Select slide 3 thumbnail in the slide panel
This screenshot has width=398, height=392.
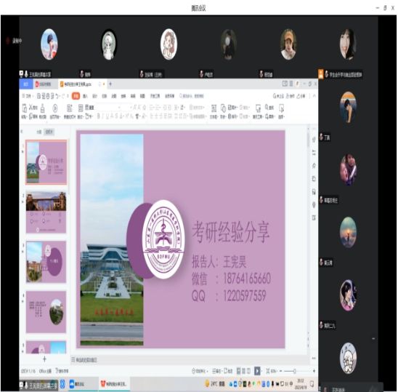tap(46, 262)
